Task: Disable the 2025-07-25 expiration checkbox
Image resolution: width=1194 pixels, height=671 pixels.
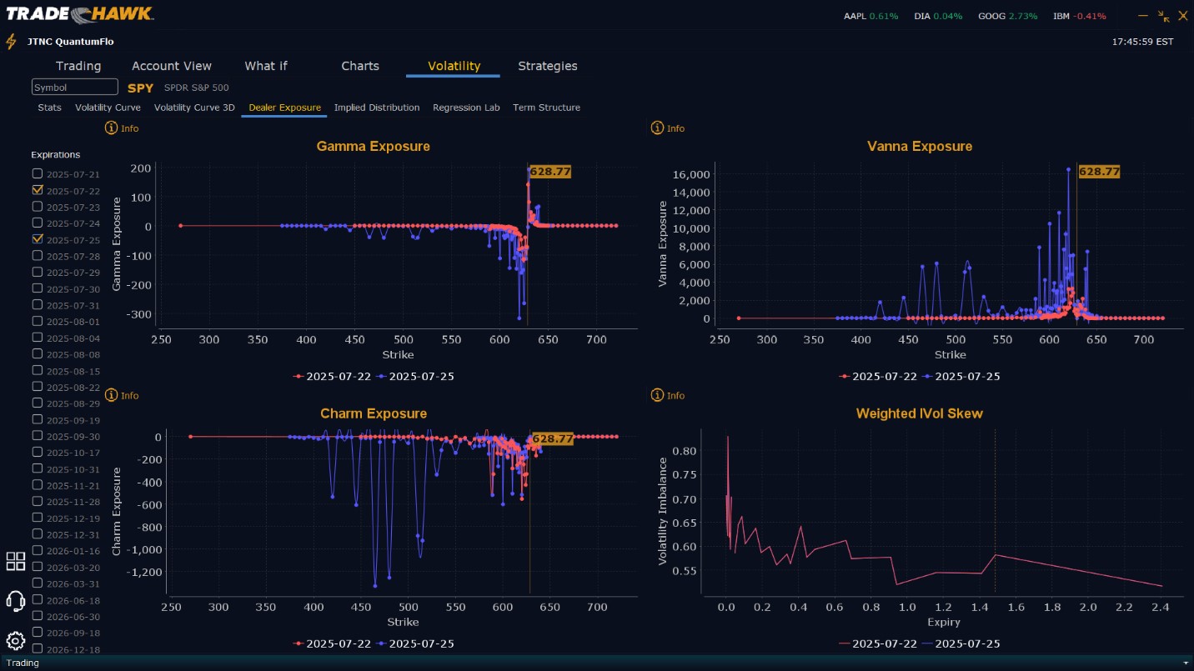Action: (37, 239)
